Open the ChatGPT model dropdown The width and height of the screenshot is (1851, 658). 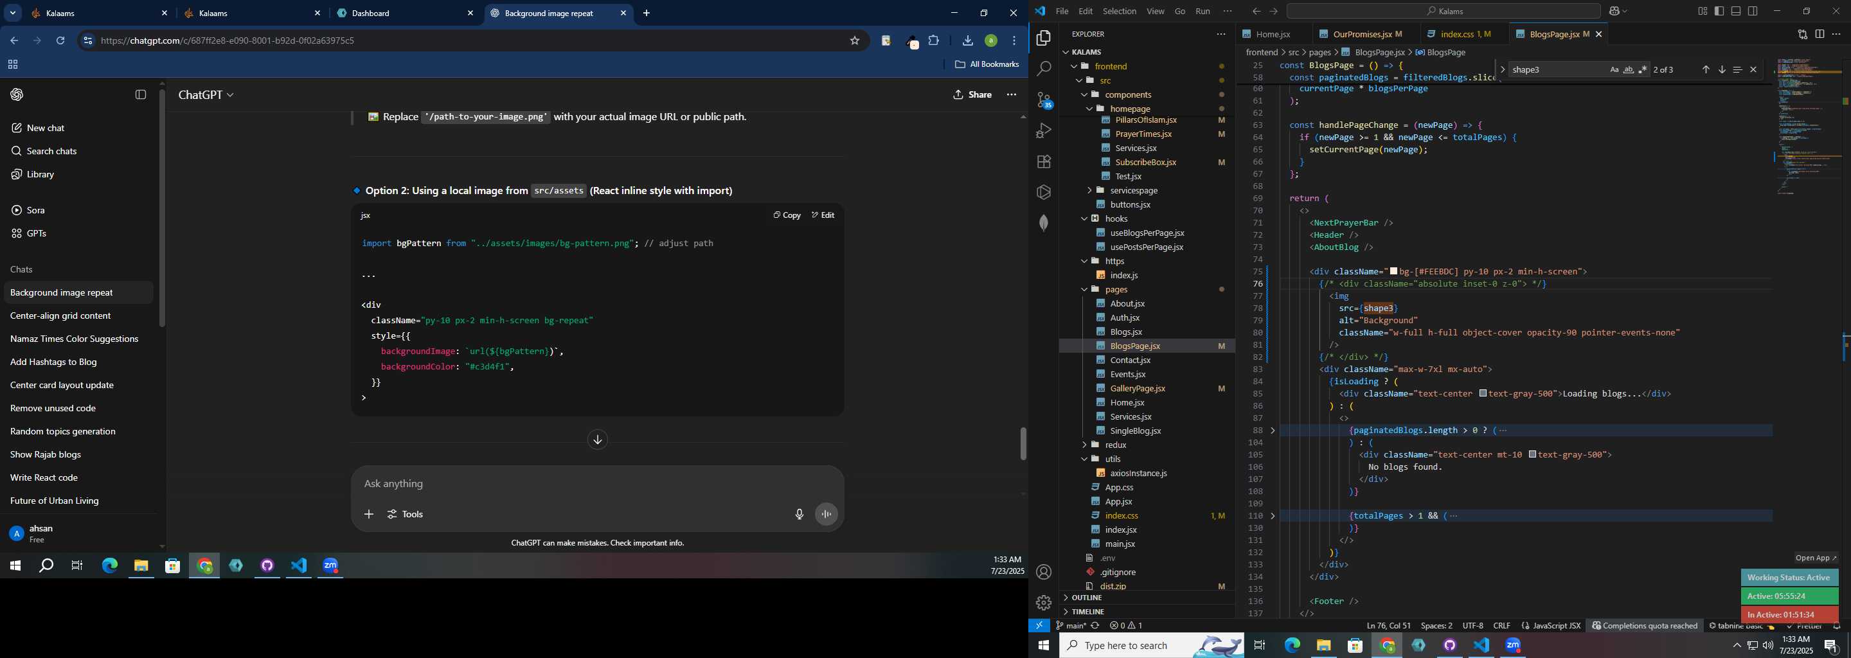(x=206, y=95)
